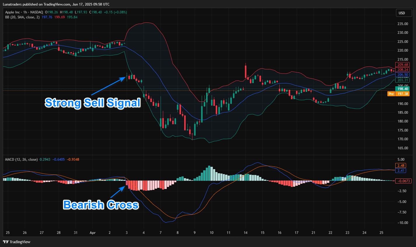Click the close value C198.40 in legend

[x=95, y=12]
